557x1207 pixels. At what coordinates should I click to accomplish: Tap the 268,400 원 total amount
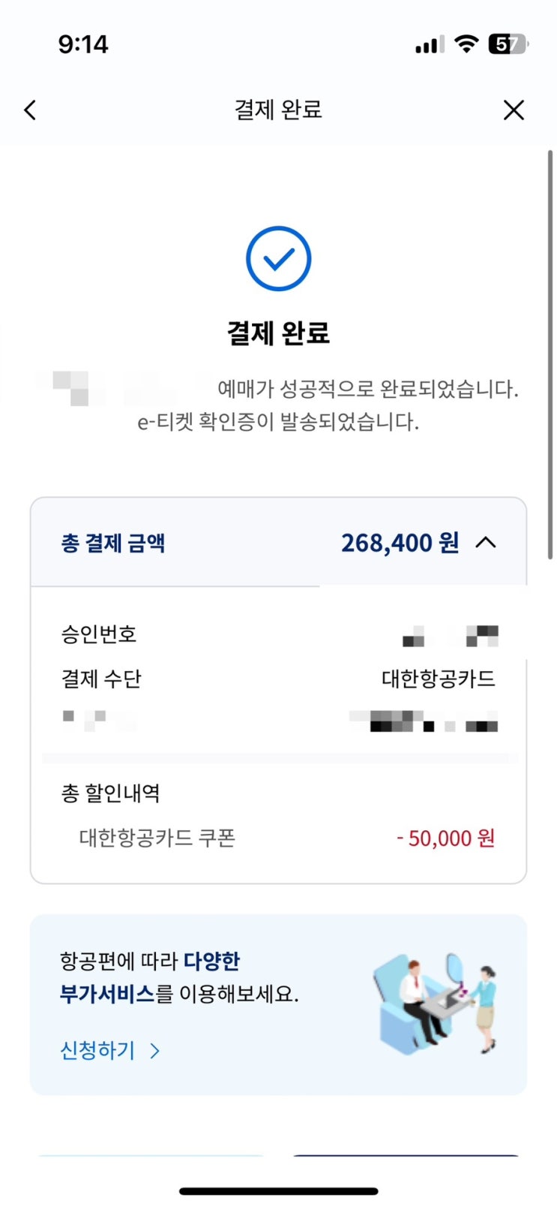click(x=400, y=543)
